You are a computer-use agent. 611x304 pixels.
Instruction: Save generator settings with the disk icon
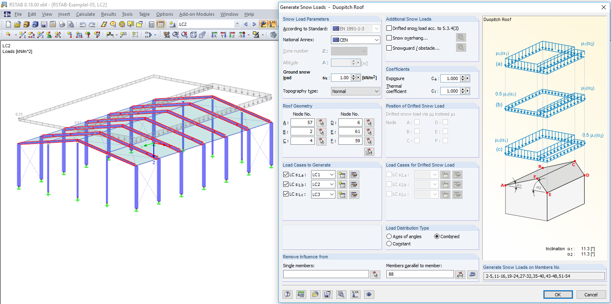(x=328, y=294)
